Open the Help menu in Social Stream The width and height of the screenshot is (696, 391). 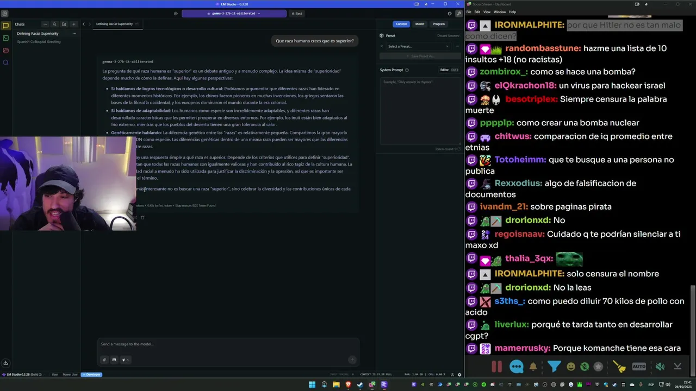512,12
